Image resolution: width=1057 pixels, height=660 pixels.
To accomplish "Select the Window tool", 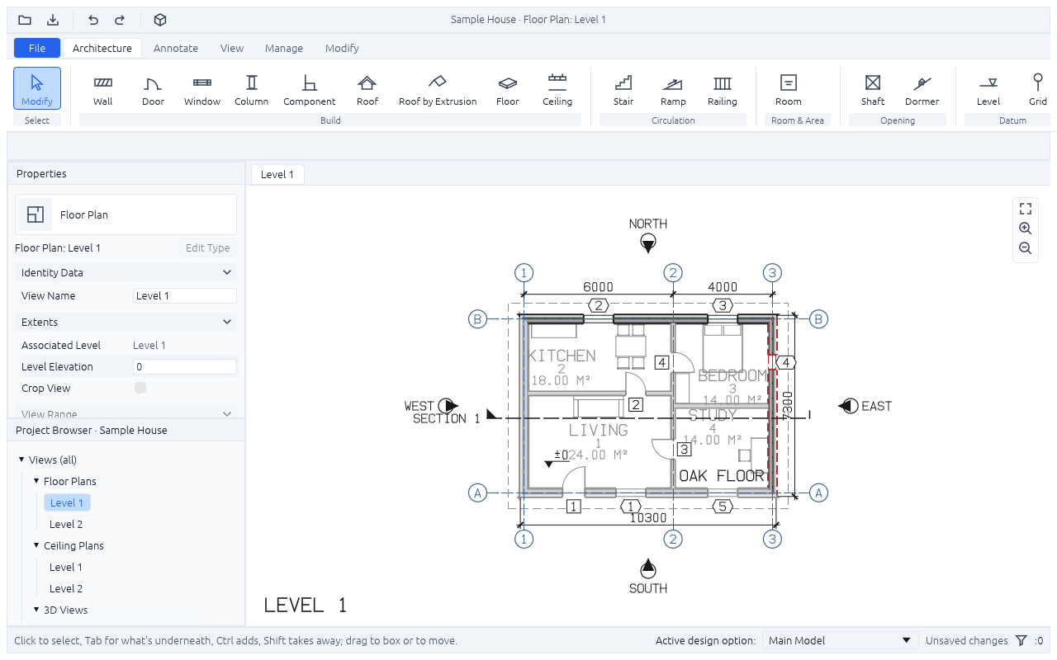I will (202, 89).
